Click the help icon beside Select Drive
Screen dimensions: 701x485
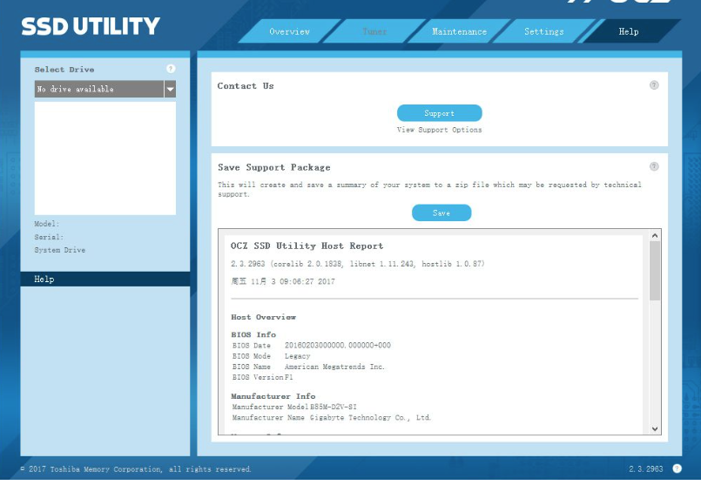[x=171, y=69]
